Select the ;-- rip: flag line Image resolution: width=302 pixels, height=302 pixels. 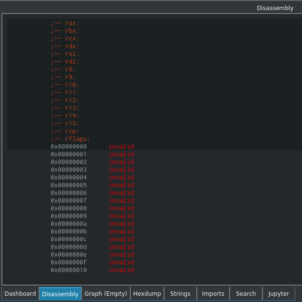pyautogui.click(x=65, y=131)
